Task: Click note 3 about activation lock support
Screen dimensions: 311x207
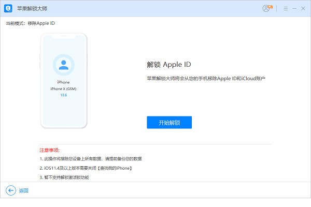Action: (x=64, y=178)
